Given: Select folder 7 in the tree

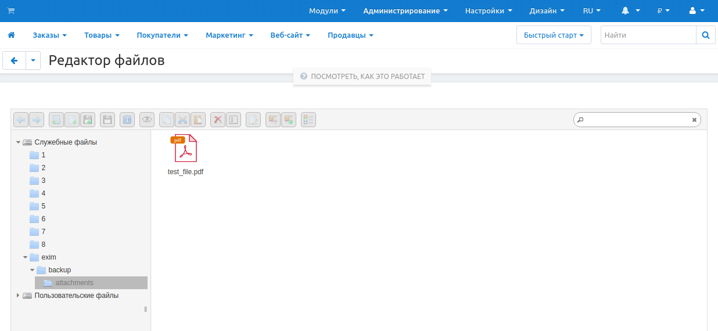Looking at the screenshot, I should (x=37, y=232).
